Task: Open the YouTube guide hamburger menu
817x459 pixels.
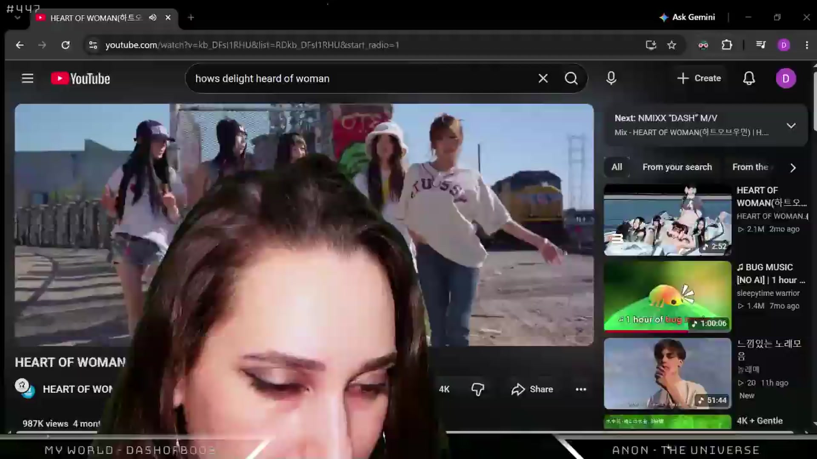Action: tap(28, 78)
